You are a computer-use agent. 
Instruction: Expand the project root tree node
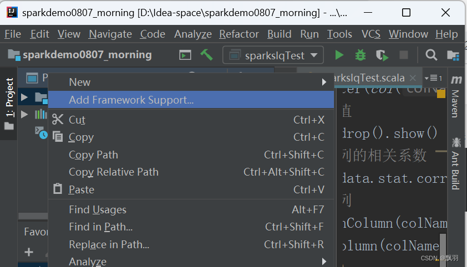[x=24, y=97]
